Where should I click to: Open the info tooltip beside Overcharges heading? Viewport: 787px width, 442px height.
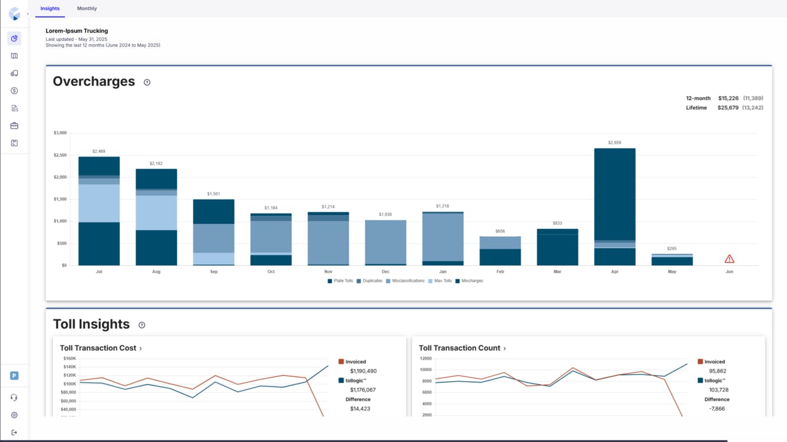coord(147,82)
